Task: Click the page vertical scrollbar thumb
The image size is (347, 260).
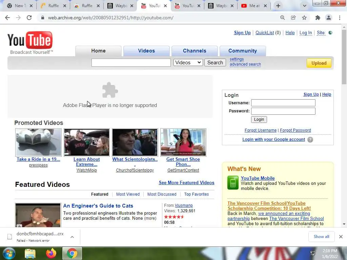Action: click(344, 57)
